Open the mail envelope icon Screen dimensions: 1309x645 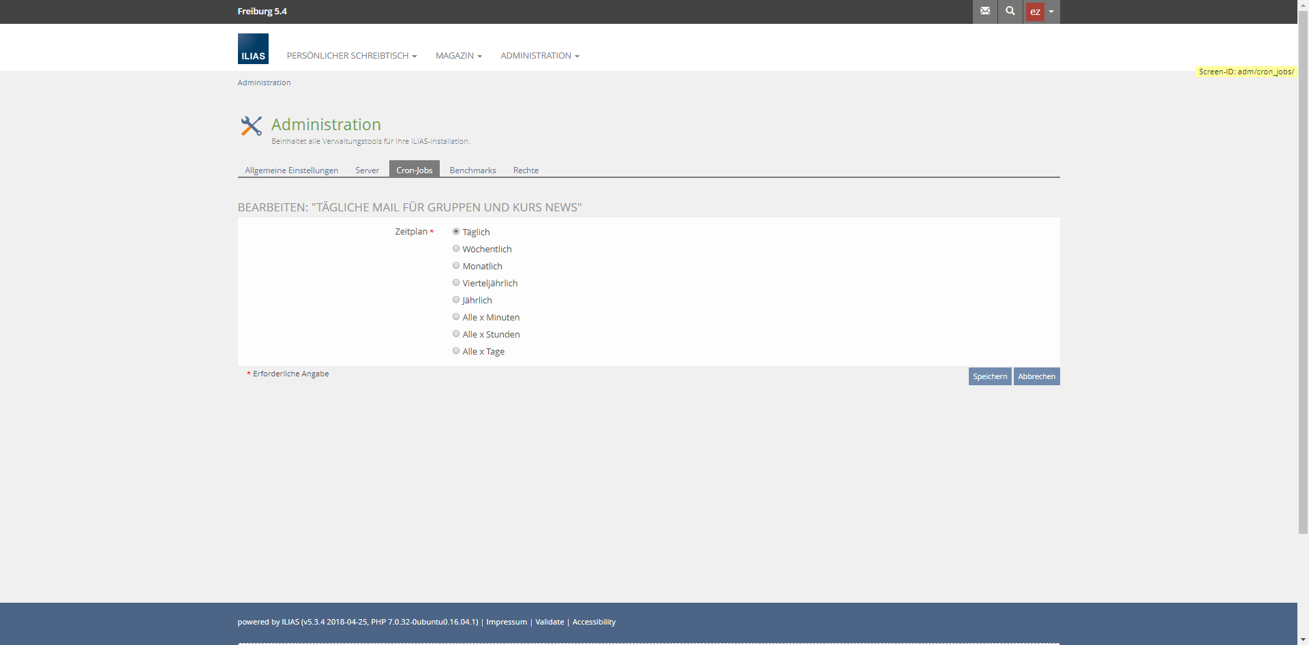984,12
